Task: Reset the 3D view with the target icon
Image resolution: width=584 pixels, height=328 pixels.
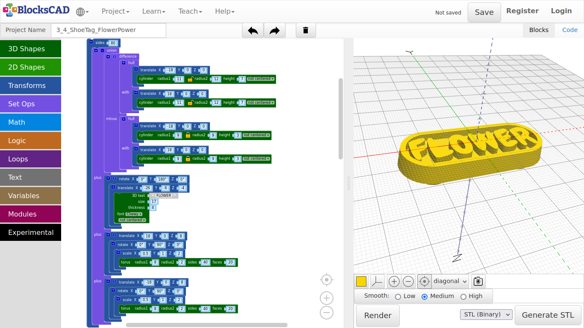Action: point(424,281)
